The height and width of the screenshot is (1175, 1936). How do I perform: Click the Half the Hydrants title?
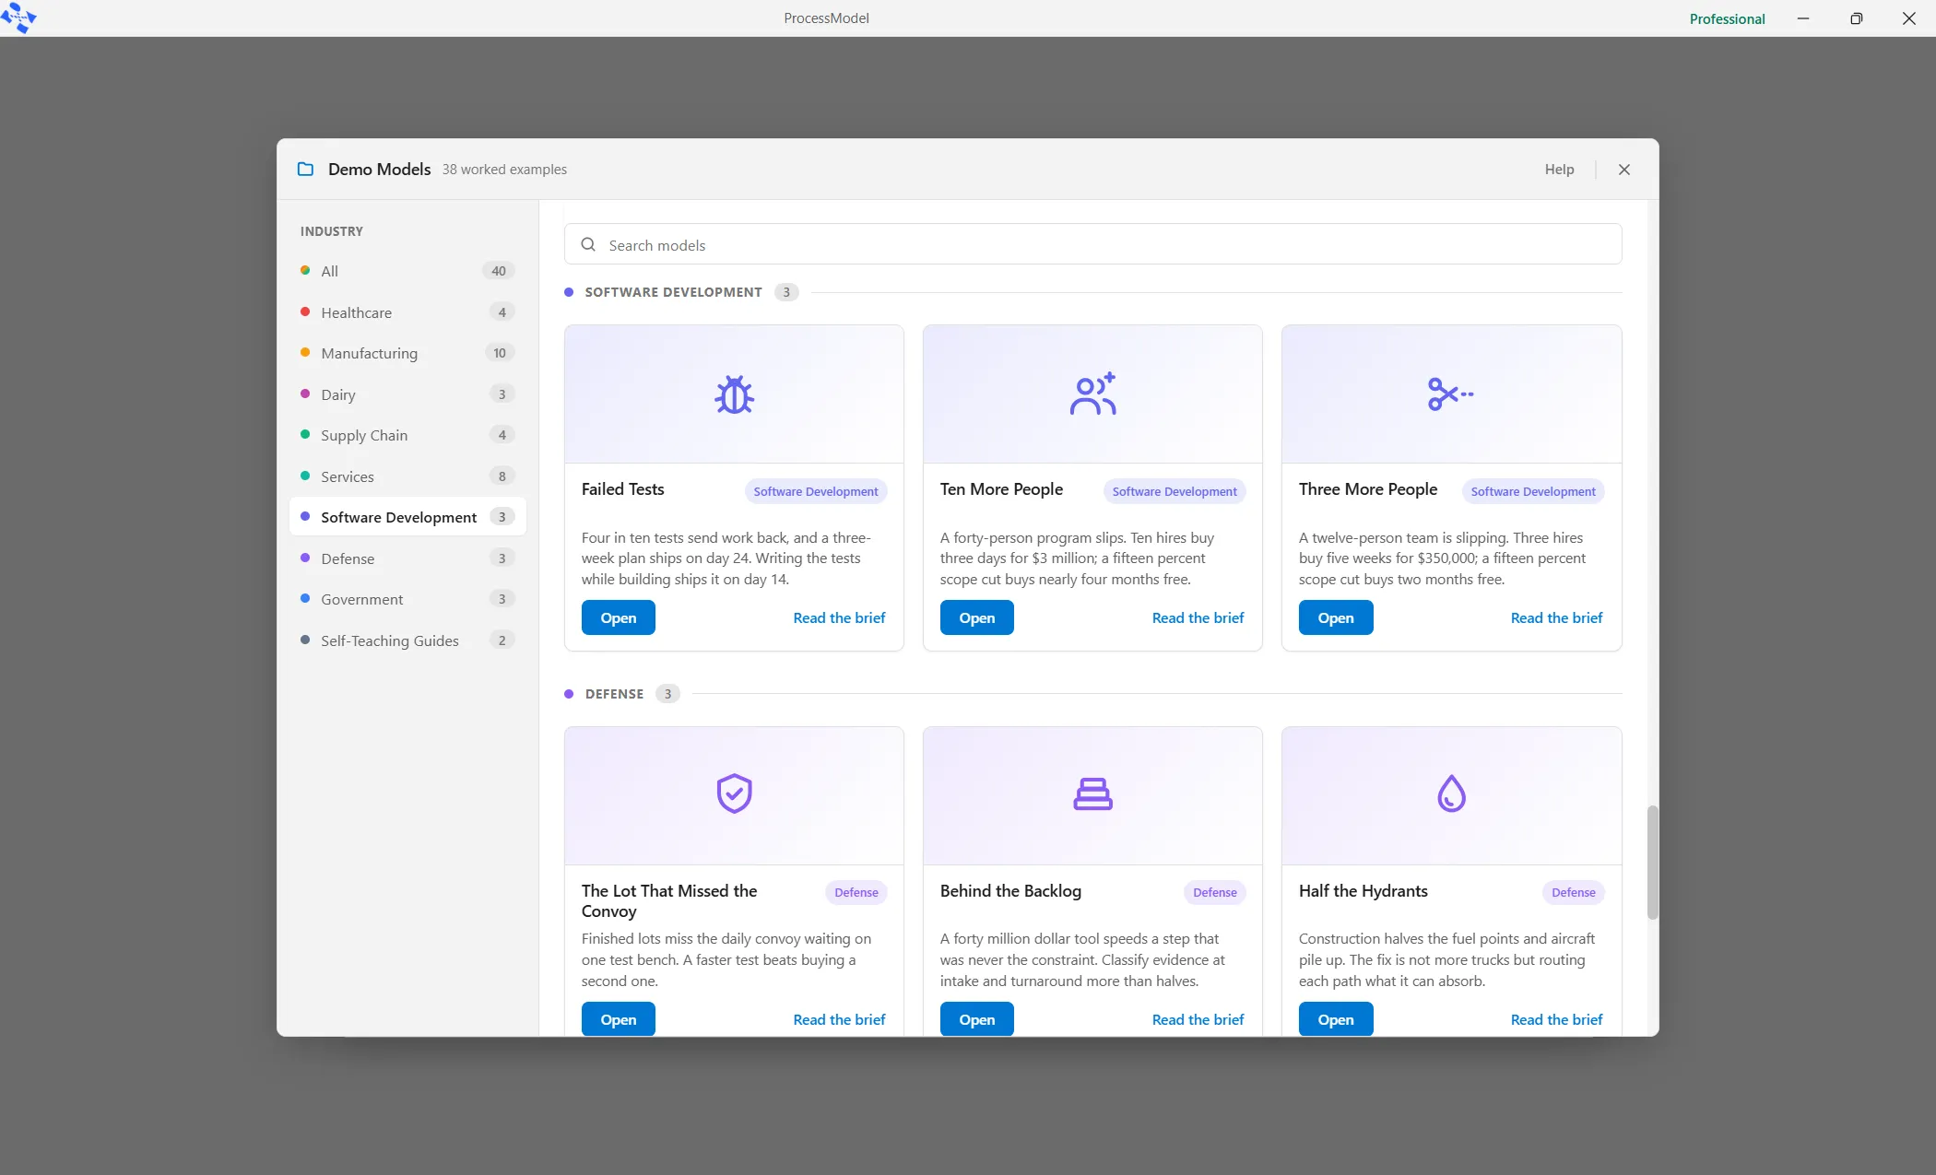[x=1363, y=891]
